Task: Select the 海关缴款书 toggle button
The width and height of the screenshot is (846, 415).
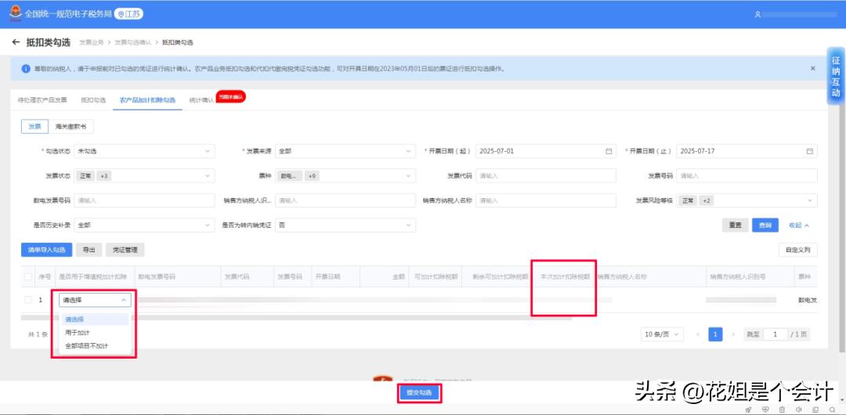Action: (x=70, y=126)
